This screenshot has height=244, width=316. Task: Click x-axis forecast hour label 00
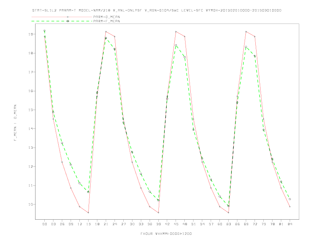(45, 224)
